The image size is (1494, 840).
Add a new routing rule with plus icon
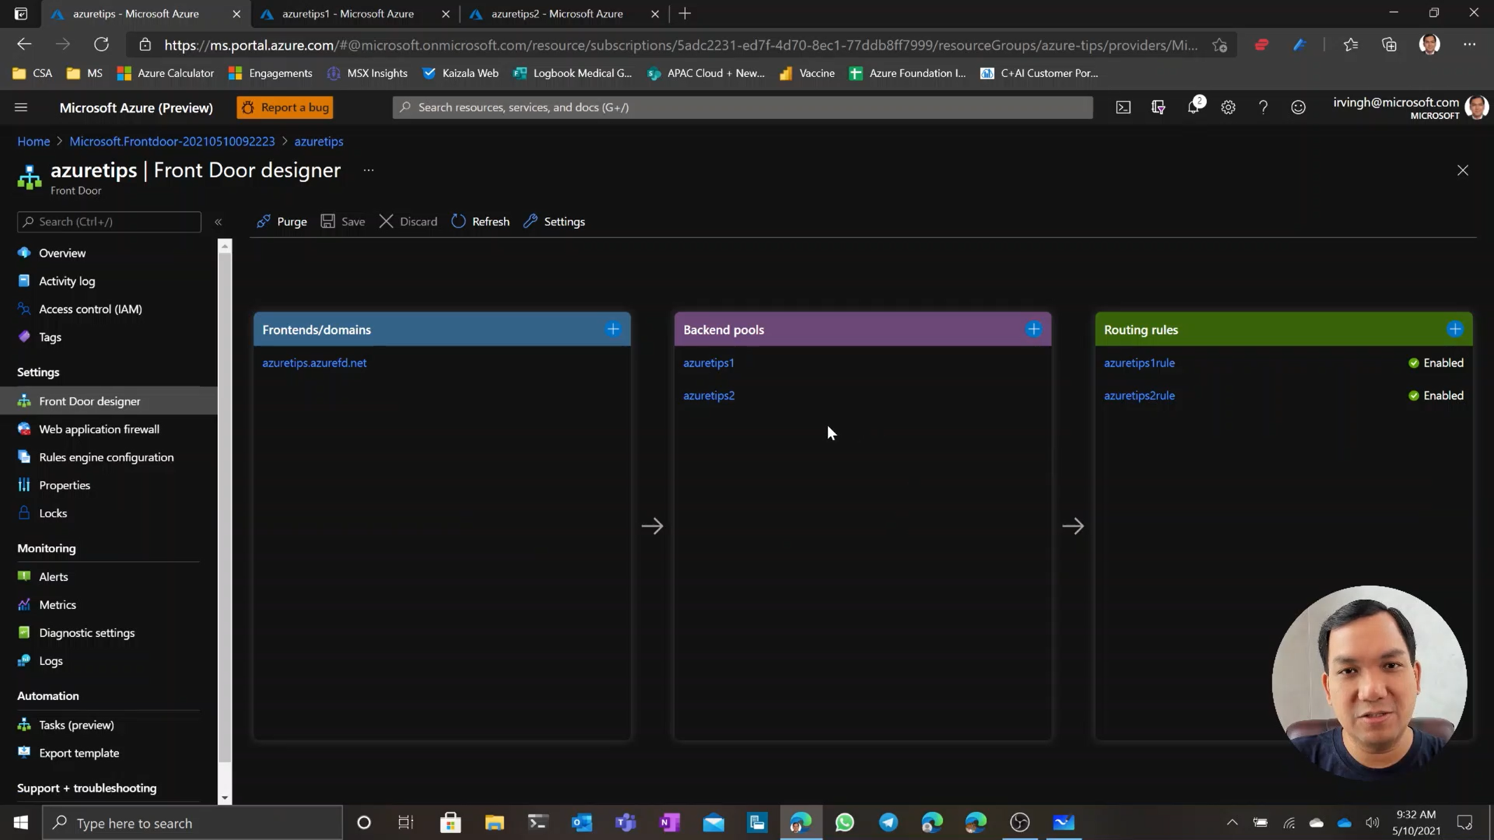(x=1455, y=329)
